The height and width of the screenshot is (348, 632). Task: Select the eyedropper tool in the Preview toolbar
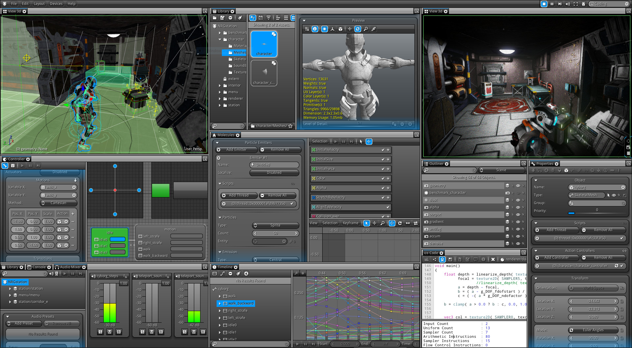pyautogui.click(x=374, y=29)
